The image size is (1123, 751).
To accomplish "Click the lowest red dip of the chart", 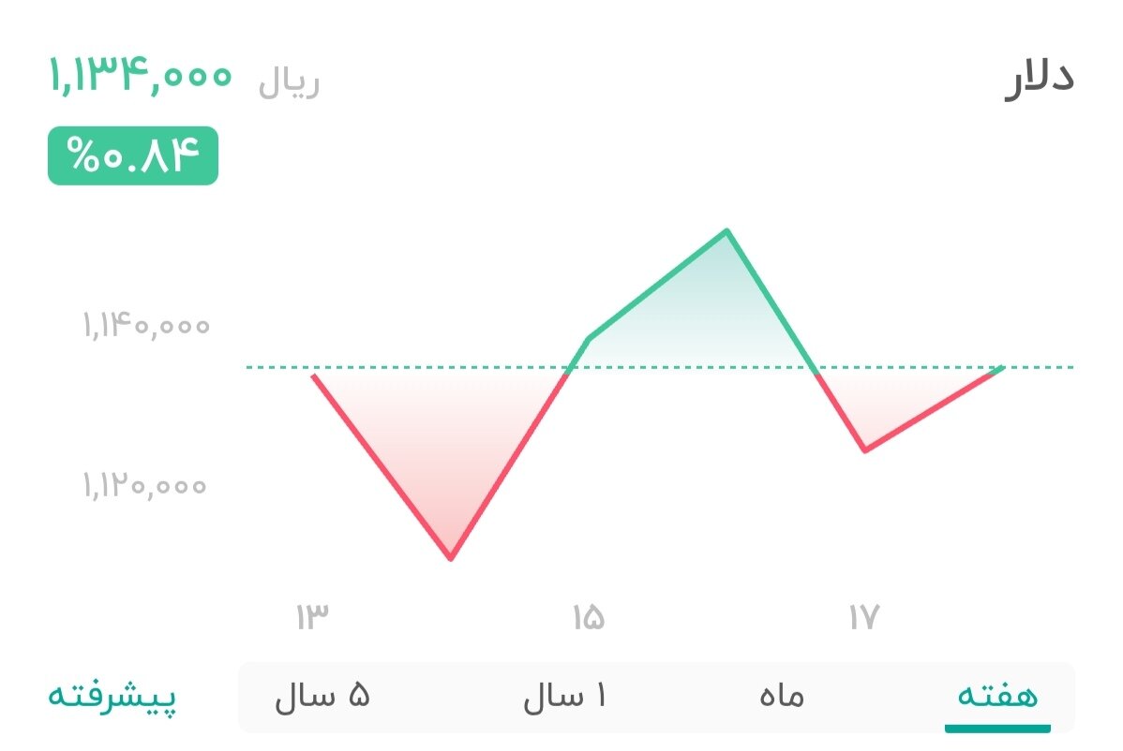I will [452, 558].
